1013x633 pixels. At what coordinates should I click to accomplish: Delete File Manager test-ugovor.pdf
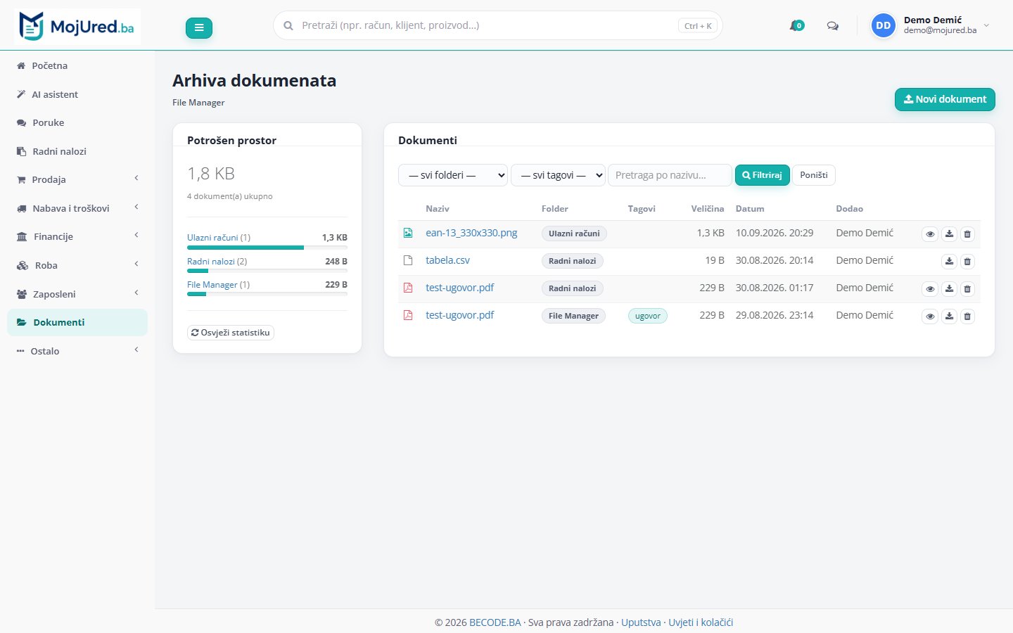pos(967,316)
